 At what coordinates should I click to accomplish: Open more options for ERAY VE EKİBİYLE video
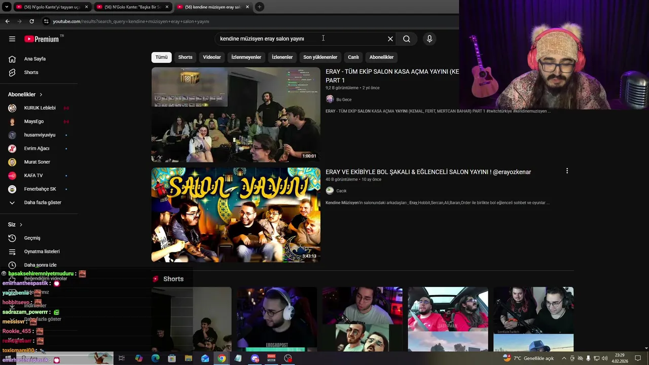pos(567,171)
